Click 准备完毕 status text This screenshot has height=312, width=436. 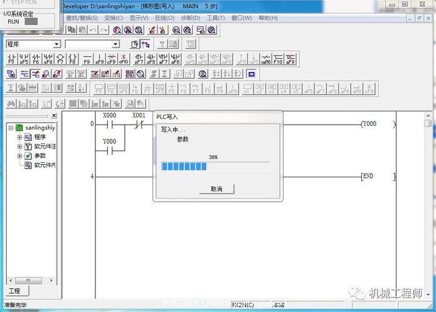pos(15,304)
